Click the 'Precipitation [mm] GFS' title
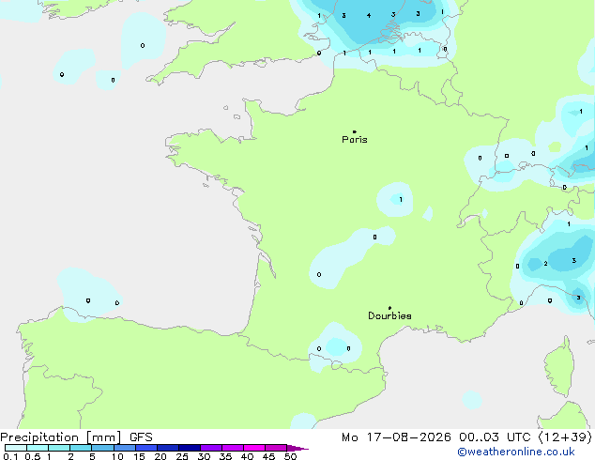The width and height of the screenshot is (595, 460). [76, 437]
